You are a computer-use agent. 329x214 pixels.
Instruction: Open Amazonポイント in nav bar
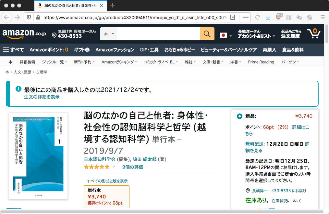[x=49, y=50]
